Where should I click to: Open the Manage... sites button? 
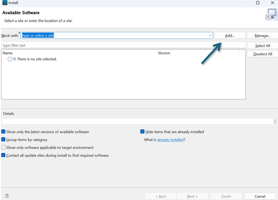point(262,36)
